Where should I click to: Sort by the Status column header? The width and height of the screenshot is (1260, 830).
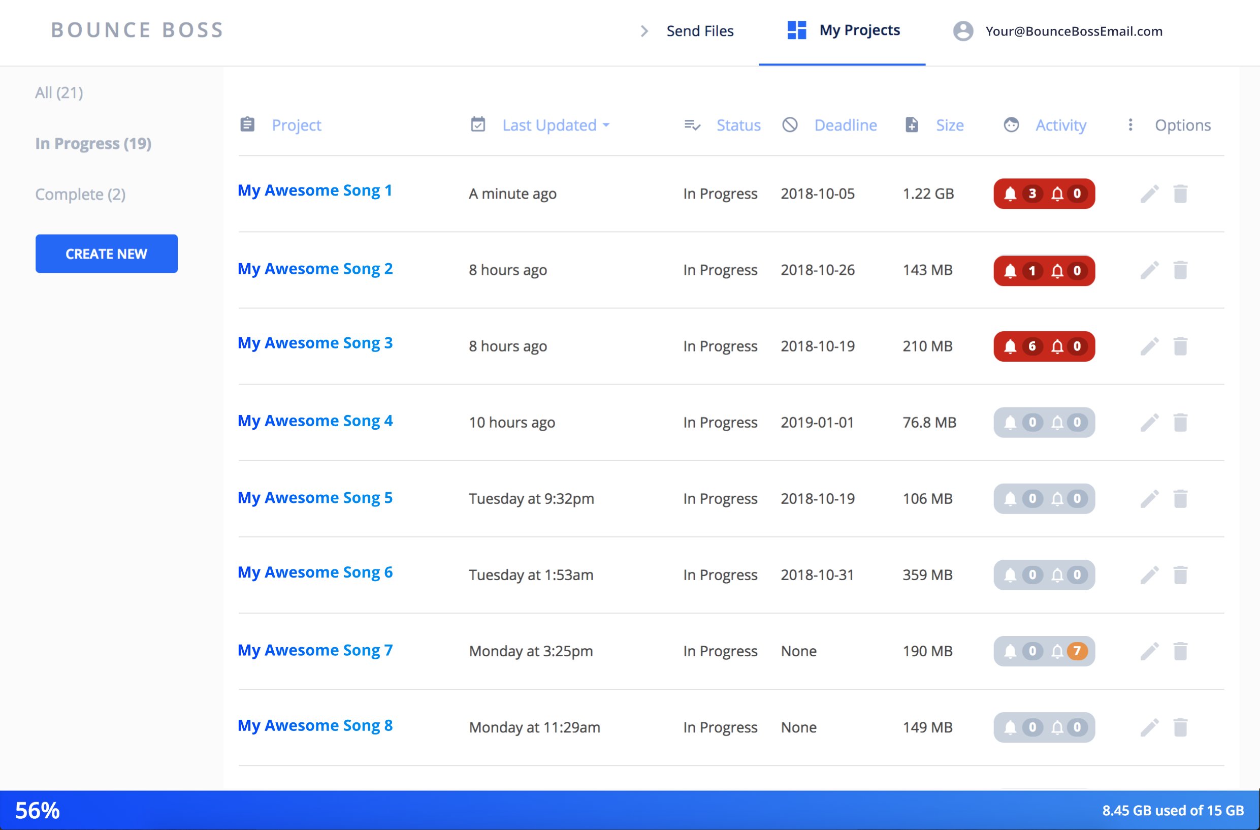(738, 125)
